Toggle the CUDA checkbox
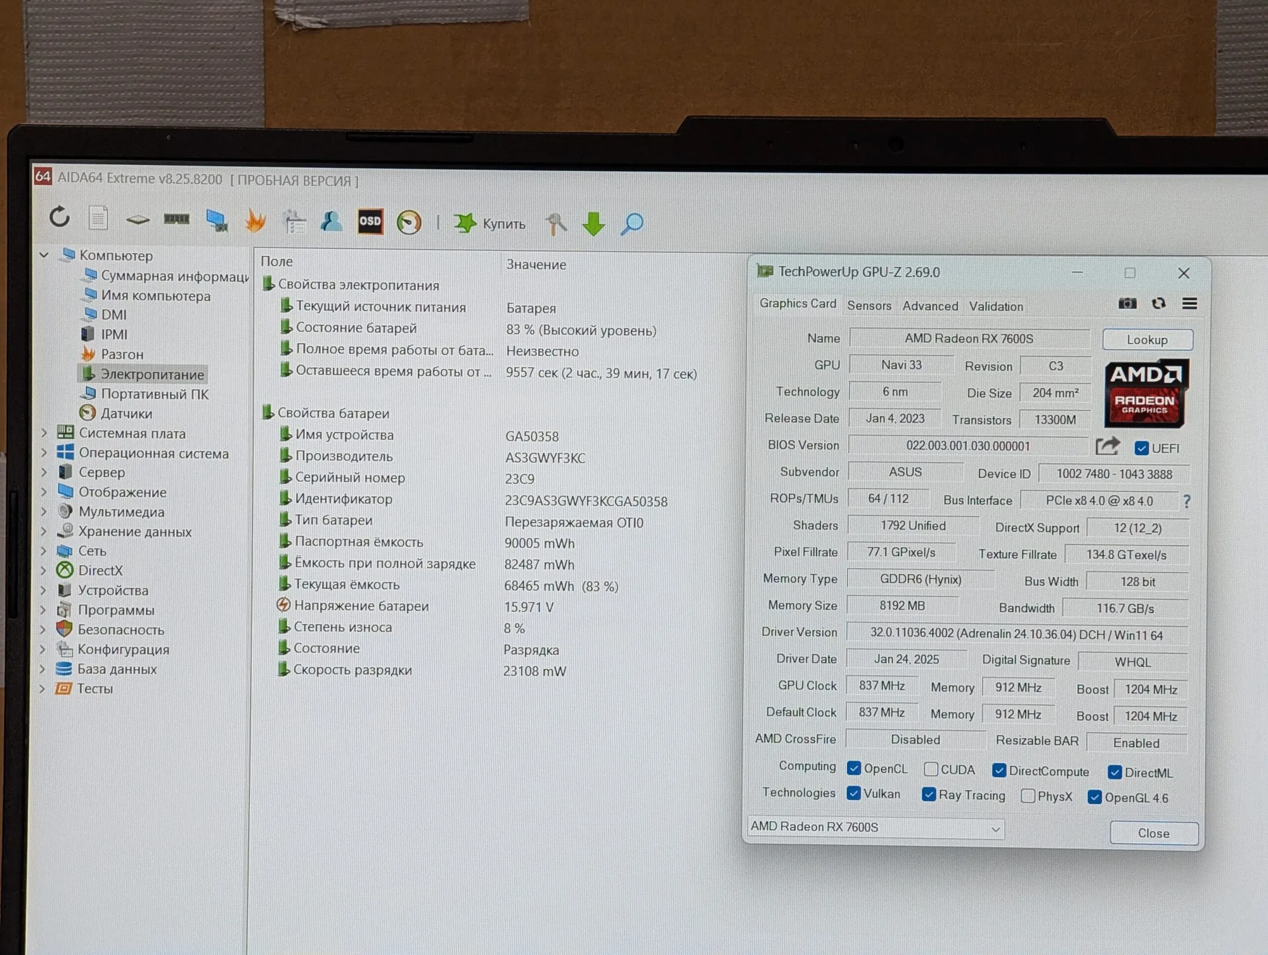The image size is (1268, 955). pyautogui.click(x=931, y=769)
